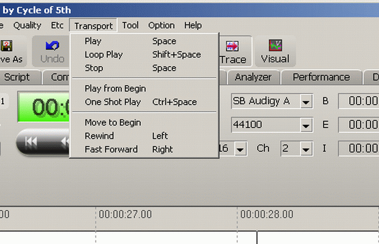This screenshot has width=379, height=244.
Task: Open the Trace tool icon
Action: coord(233,51)
